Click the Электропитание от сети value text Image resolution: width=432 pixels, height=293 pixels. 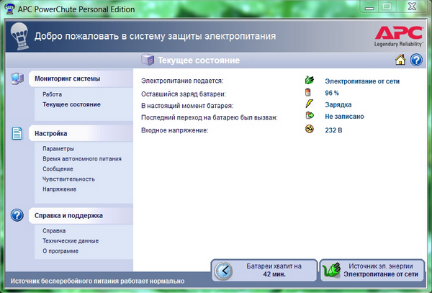(x=362, y=81)
